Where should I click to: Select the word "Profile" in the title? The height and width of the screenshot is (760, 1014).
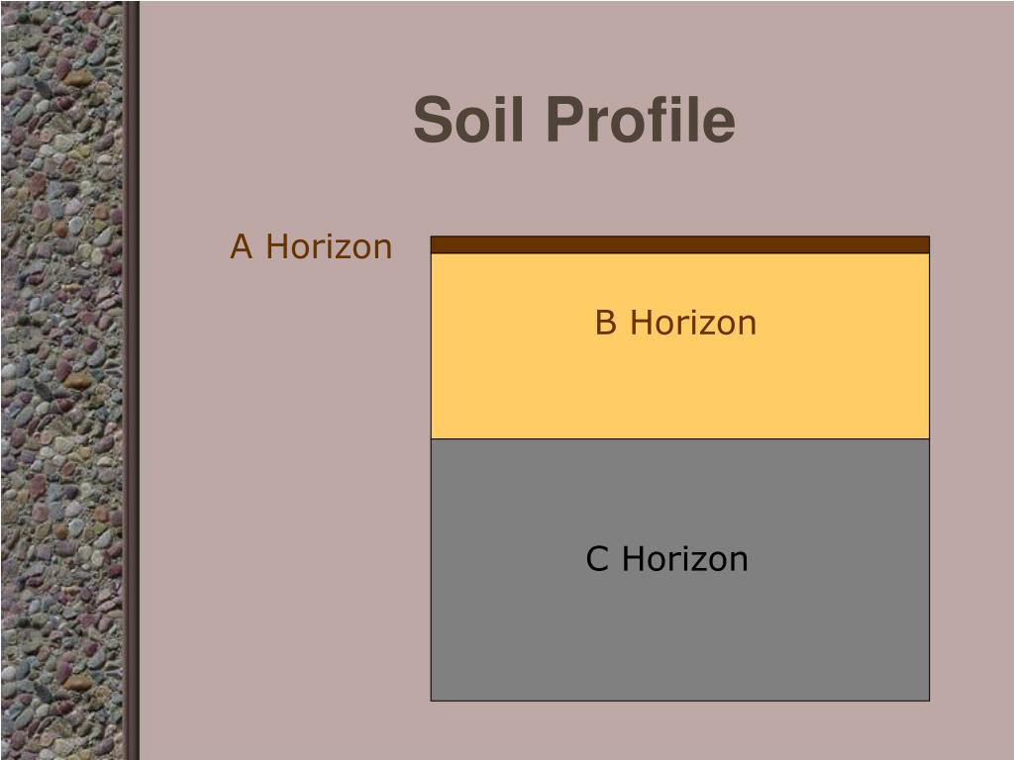coord(642,120)
